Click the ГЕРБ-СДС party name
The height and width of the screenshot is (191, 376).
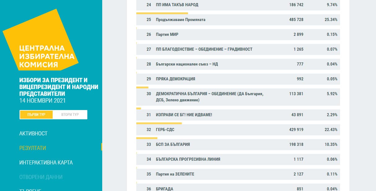[x=165, y=130]
